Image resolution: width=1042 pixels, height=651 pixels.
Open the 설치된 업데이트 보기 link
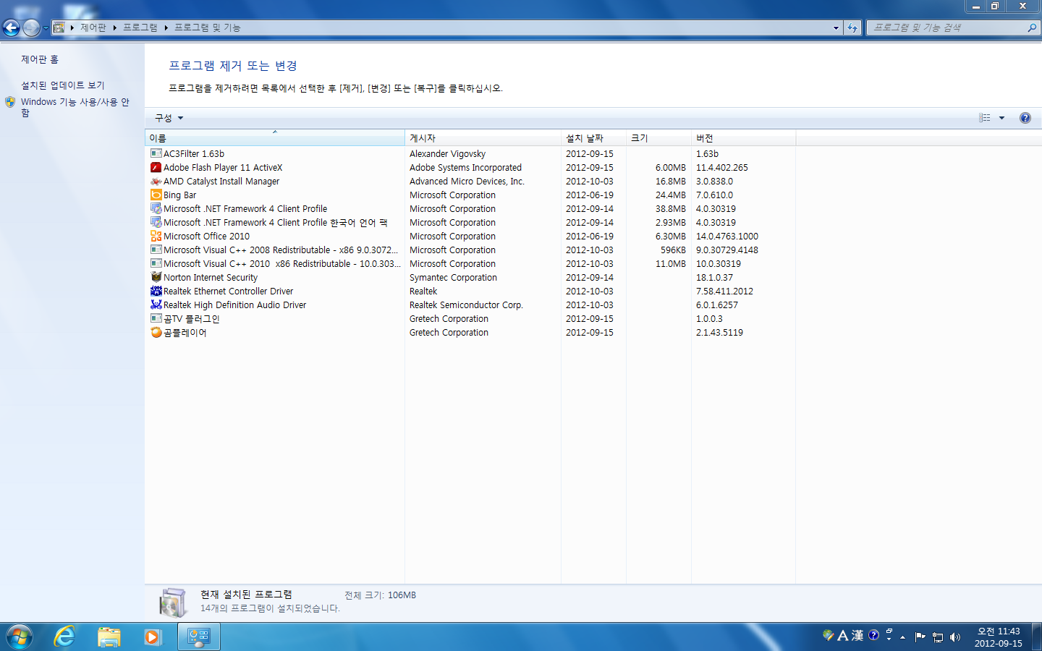pyautogui.click(x=63, y=85)
